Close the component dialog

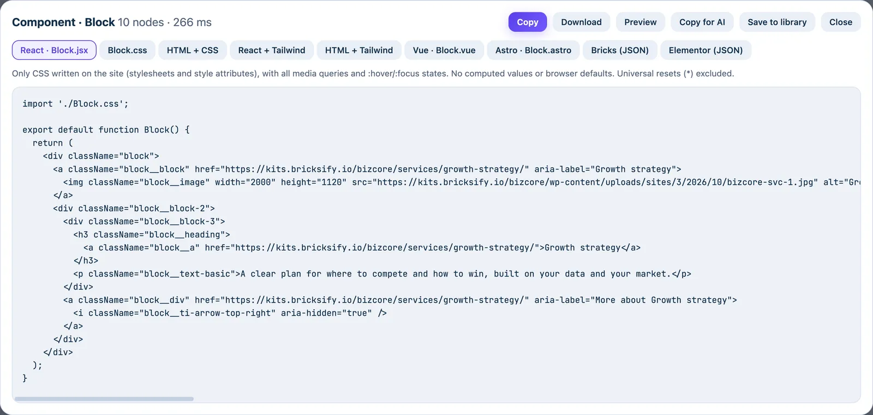841,22
